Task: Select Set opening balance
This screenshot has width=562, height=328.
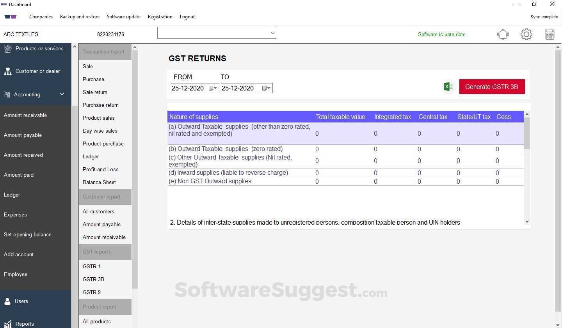Action: (x=28, y=234)
